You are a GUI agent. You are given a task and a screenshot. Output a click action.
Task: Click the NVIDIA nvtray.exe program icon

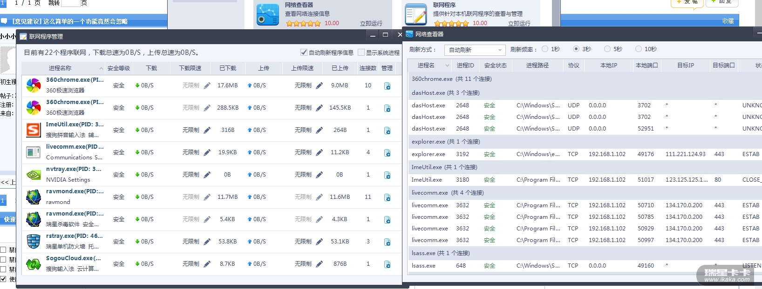(34, 175)
